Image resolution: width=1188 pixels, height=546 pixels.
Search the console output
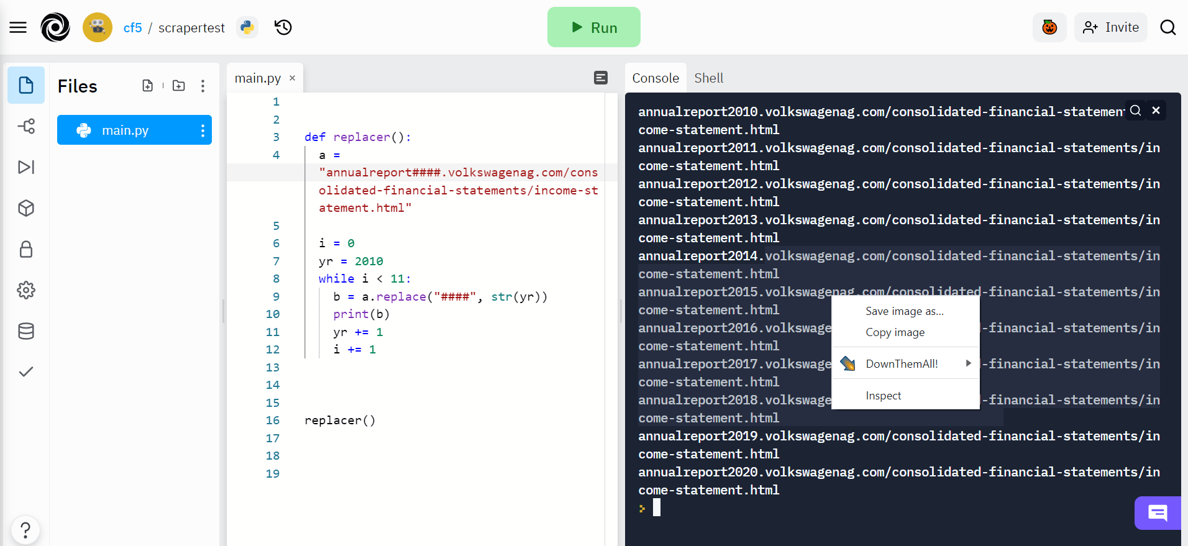[x=1136, y=111]
